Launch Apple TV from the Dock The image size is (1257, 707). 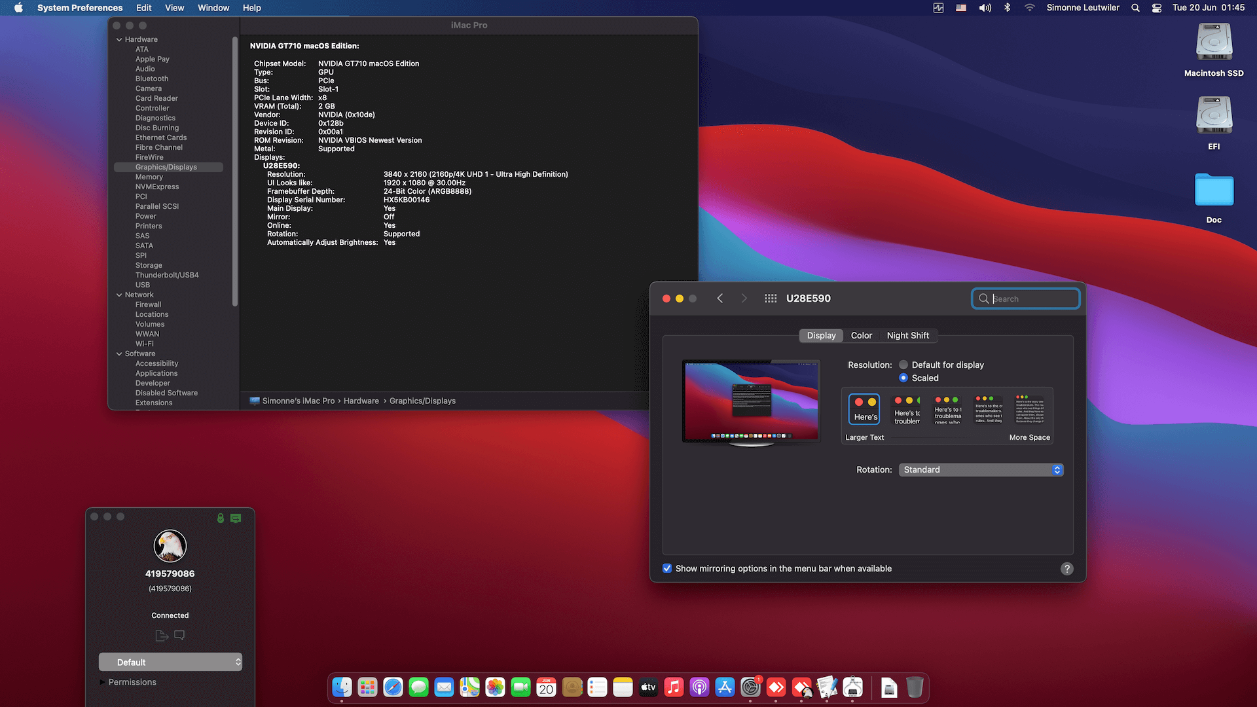click(x=648, y=687)
